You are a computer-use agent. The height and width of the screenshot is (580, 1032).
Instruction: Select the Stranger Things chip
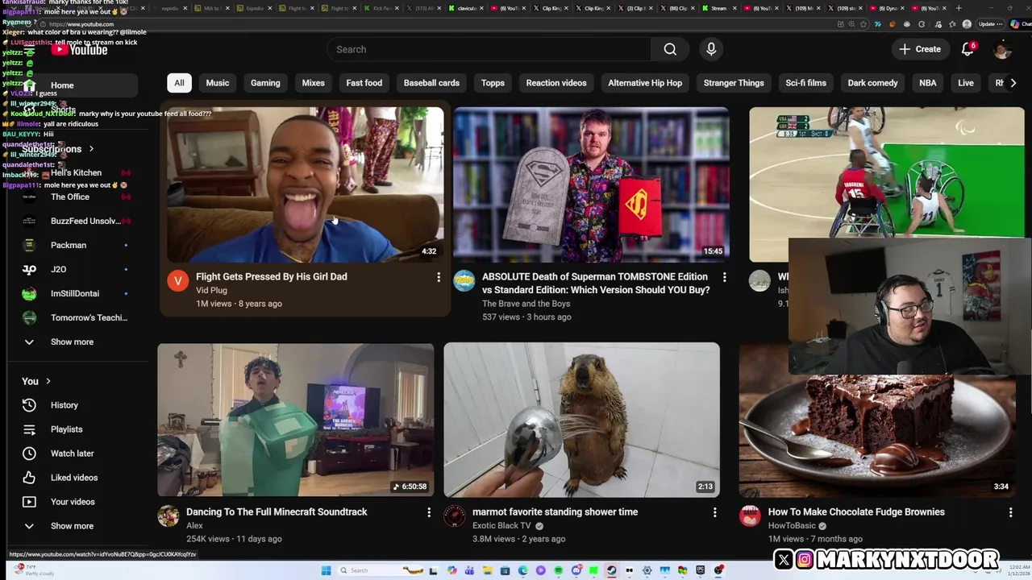click(734, 83)
